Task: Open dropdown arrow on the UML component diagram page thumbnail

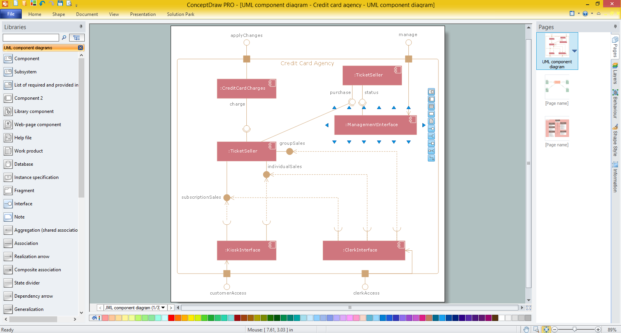Action: coord(574,51)
